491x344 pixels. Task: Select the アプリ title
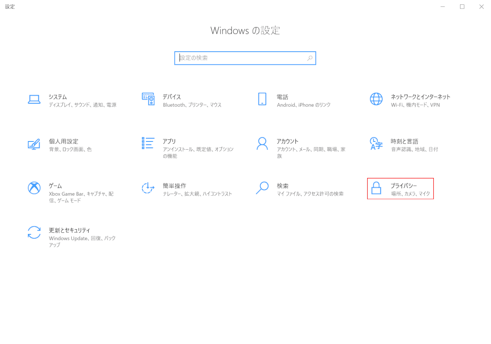(169, 141)
